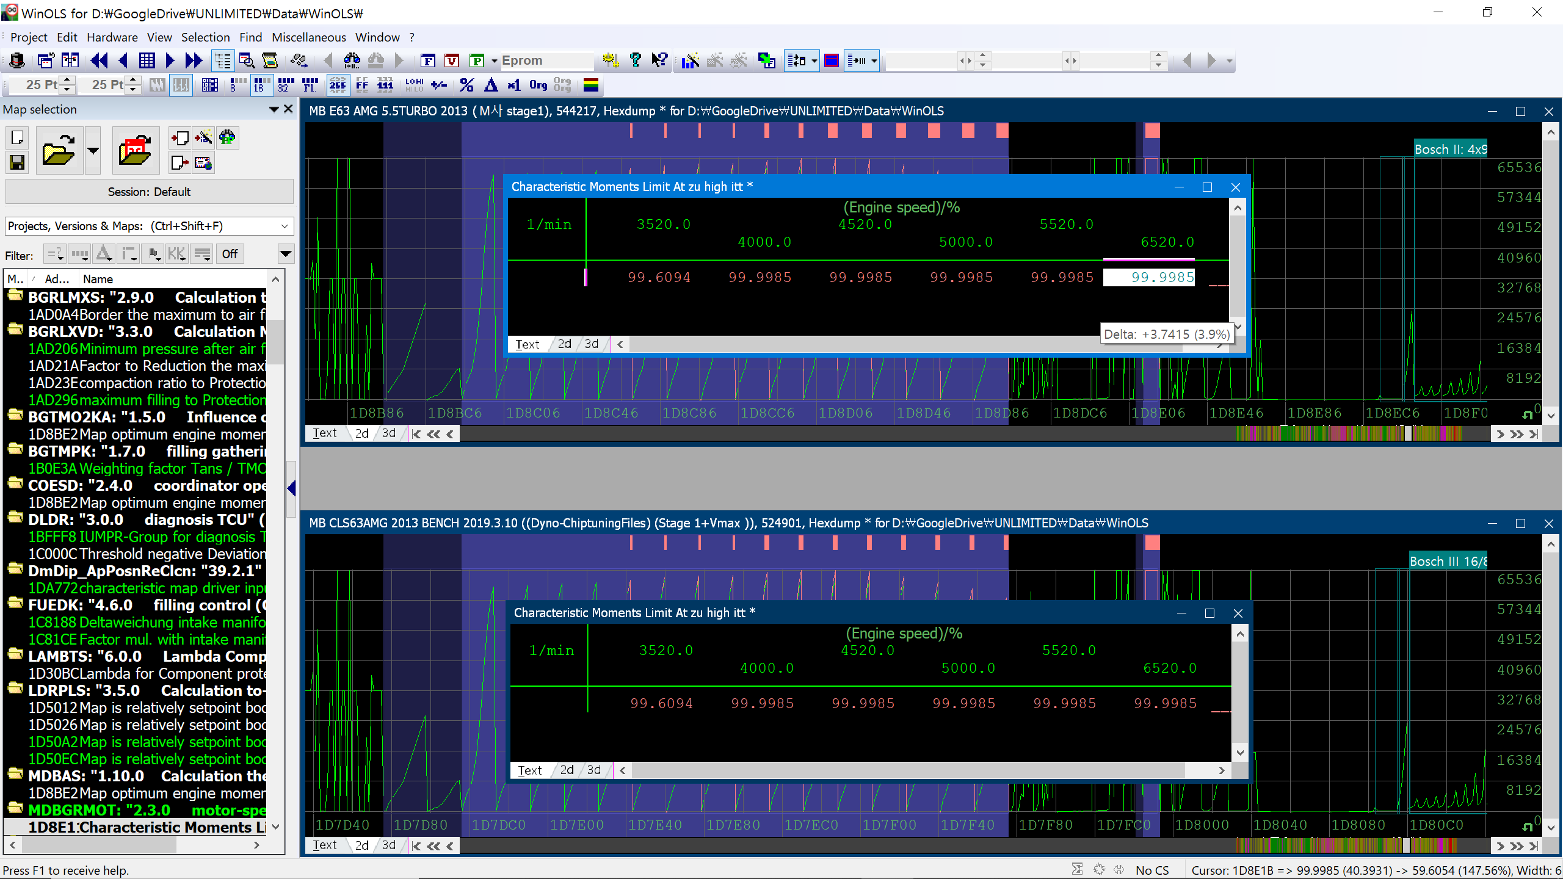Click the delta triangle display icon

490,85
